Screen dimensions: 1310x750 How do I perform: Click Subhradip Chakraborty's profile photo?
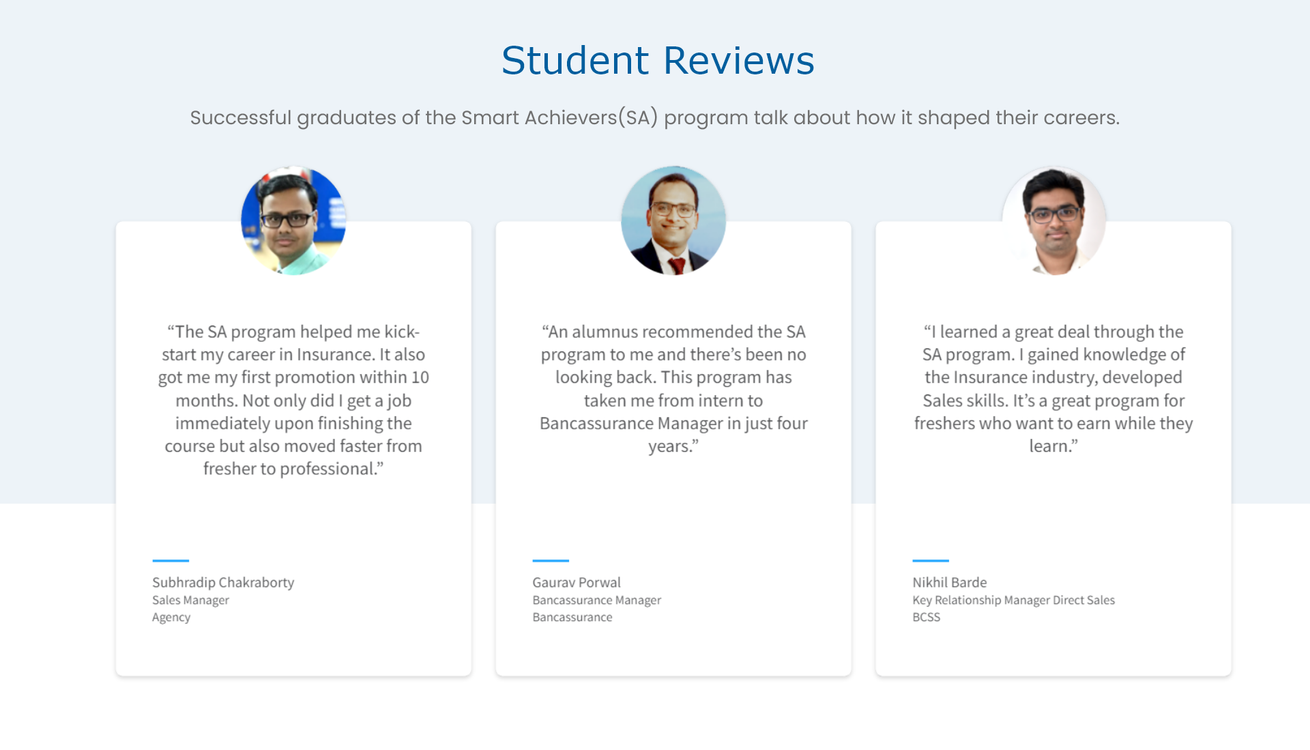pos(293,220)
